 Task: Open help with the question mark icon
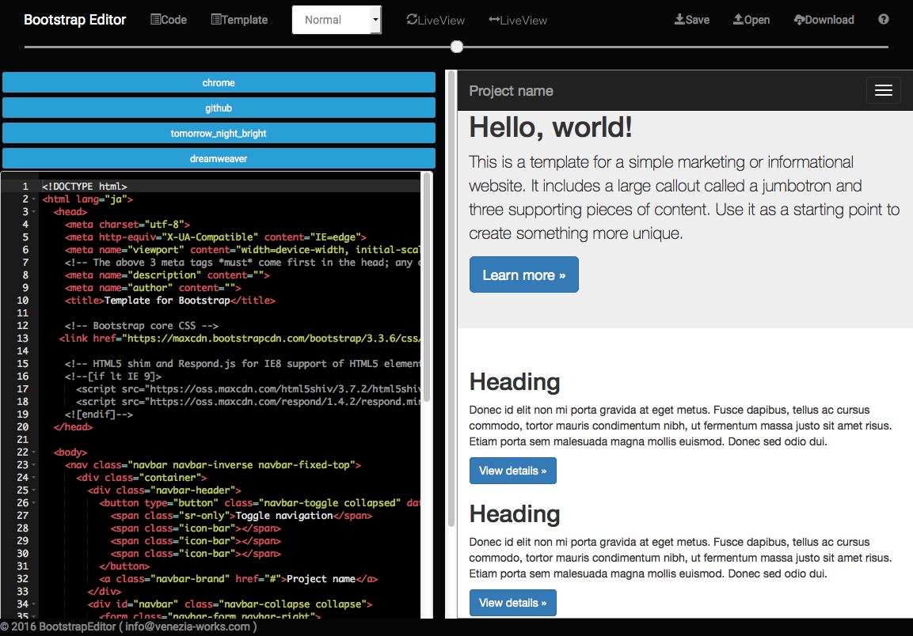tap(883, 19)
